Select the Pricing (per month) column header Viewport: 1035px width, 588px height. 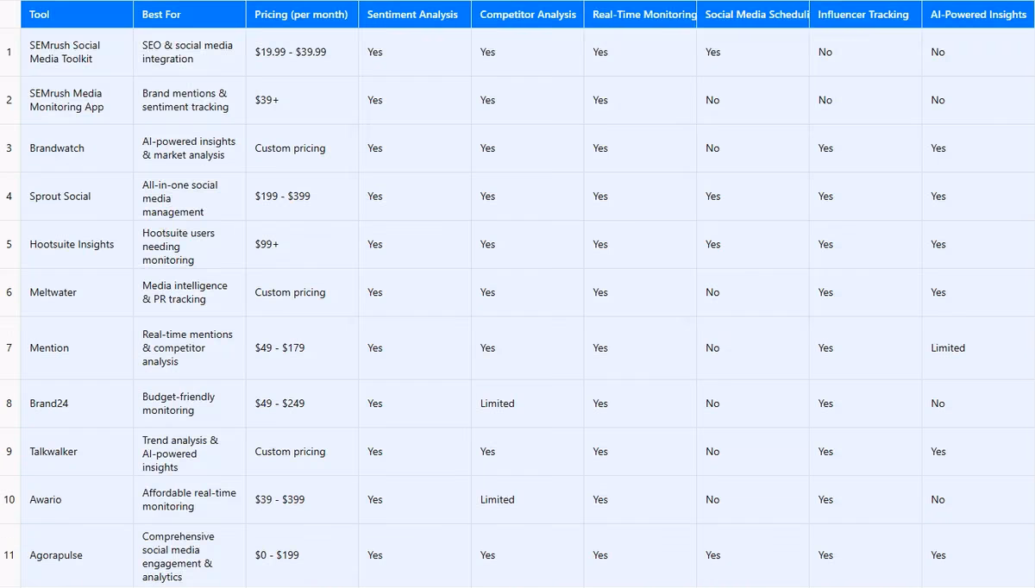[x=302, y=15]
